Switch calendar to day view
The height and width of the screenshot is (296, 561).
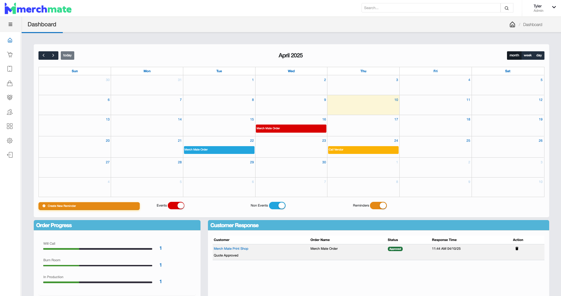coord(539,55)
